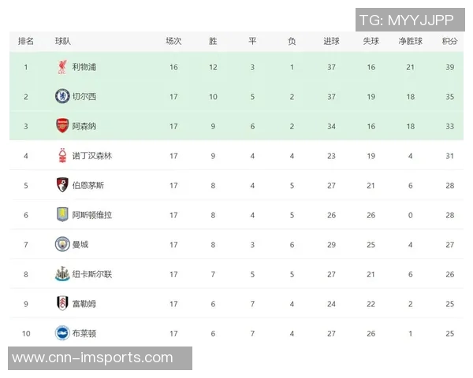Click the Newcastle United crest icon

click(62, 273)
